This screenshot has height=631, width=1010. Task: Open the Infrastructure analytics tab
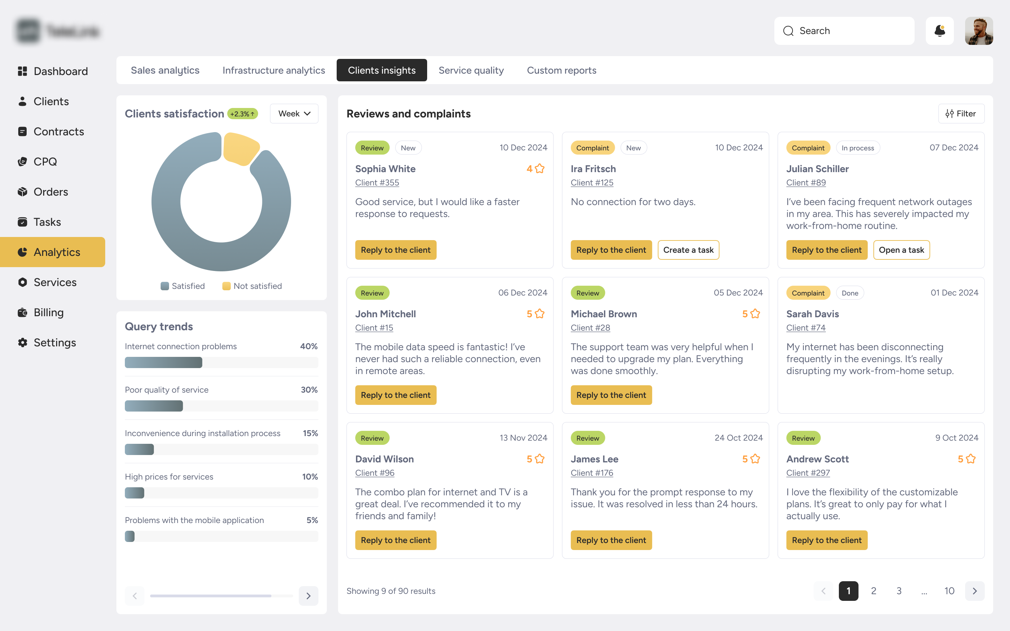click(x=274, y=70)
